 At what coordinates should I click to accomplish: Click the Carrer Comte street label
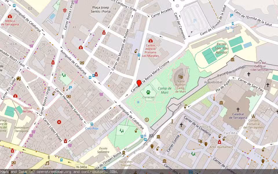[173, 143]
